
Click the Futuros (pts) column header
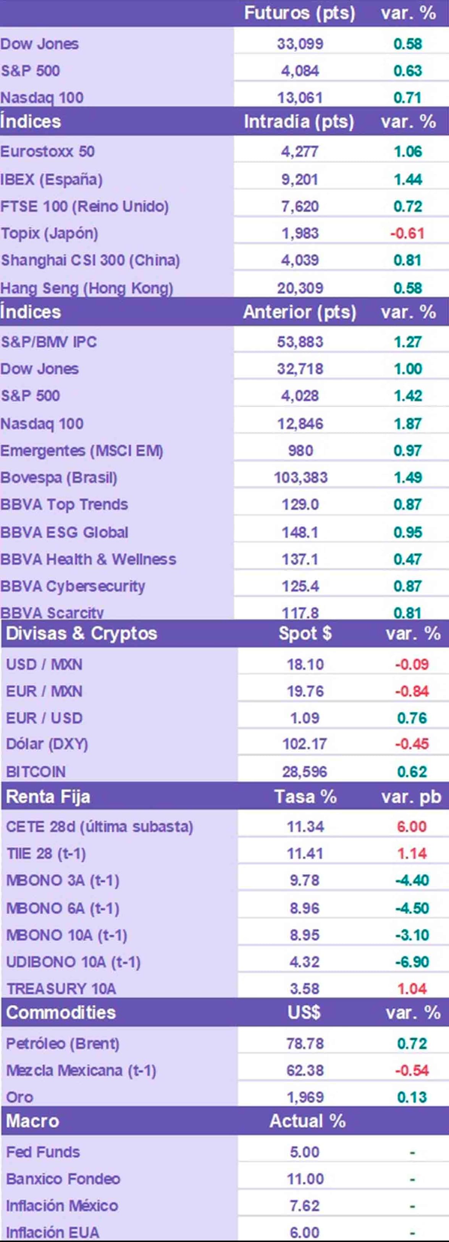pos(299,13)
